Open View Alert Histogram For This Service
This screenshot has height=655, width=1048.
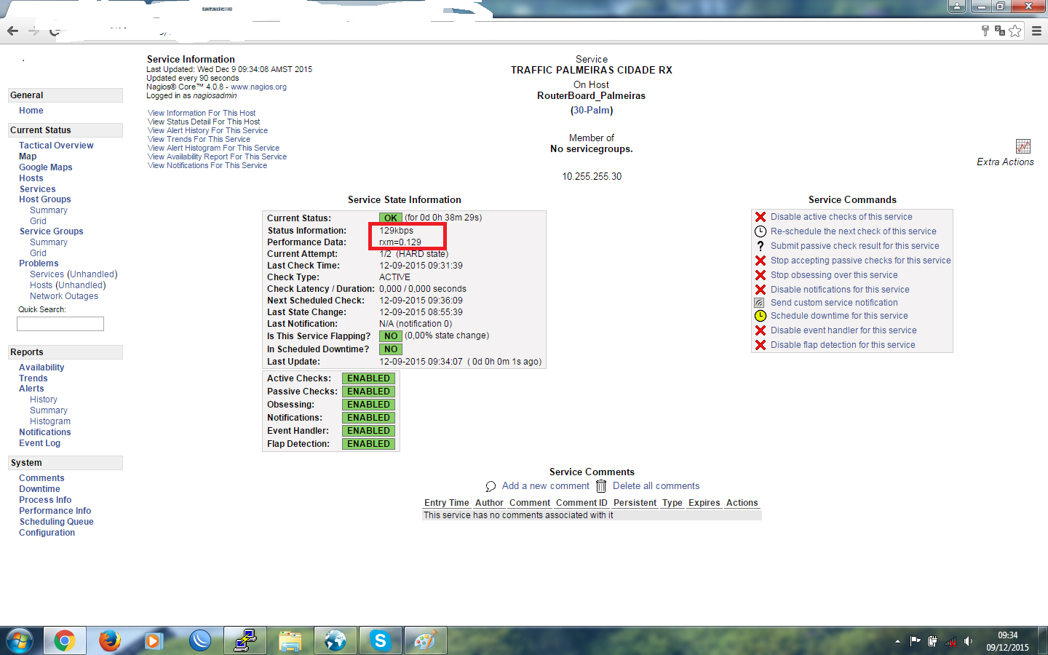[x=213, y=148]
